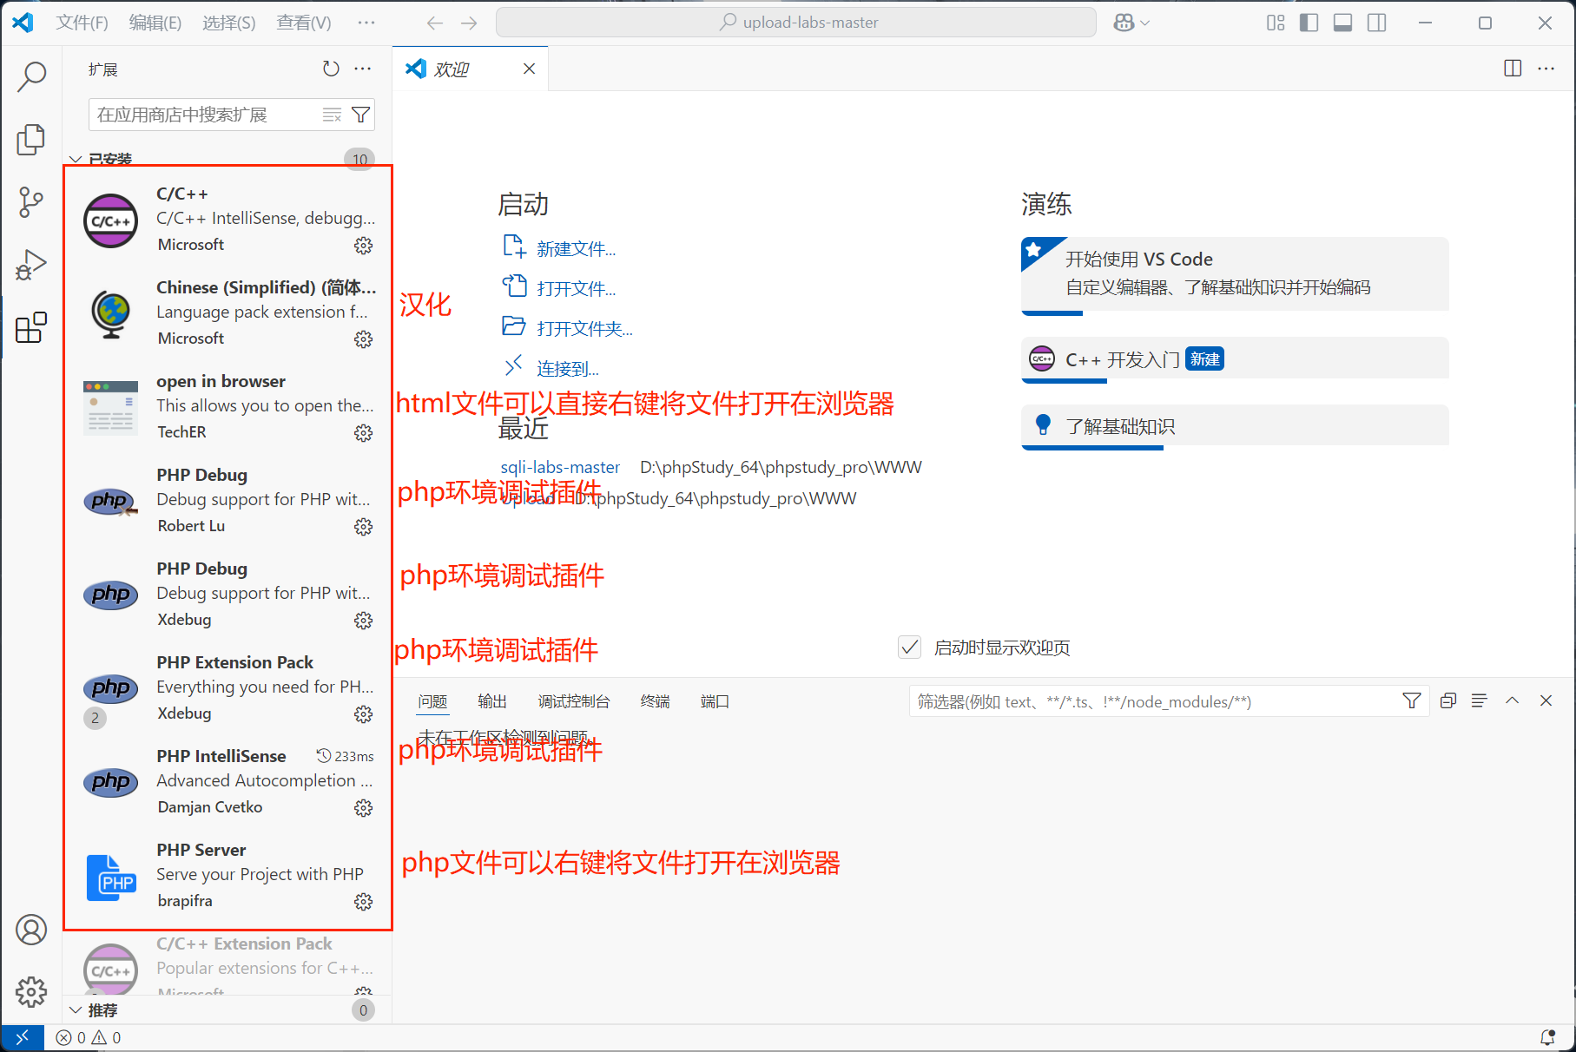Click the Connect to link
This screenshot has height=1052, width=1576.
568,369
